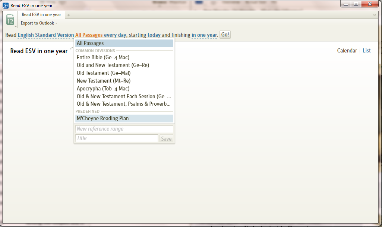382x227 pixels.
Task: Close the panel with the small x icon
Action: pyautogui.click(x=375, y=15)
